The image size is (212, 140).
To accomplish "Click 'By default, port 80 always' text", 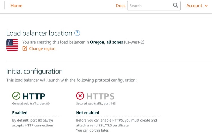I will click(33, 120).
